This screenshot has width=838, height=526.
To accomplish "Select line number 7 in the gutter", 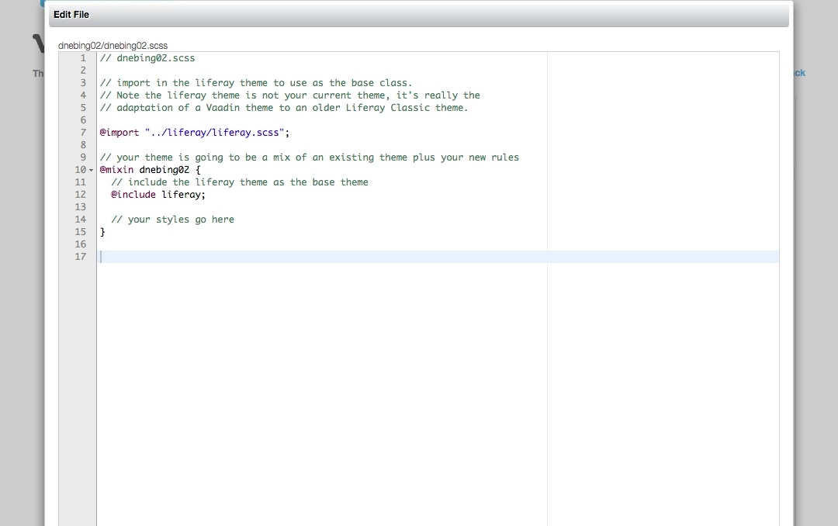I will [82, 133].
